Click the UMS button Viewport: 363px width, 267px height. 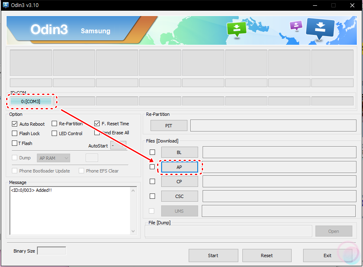pyautogui.click(x=179, y=211)
